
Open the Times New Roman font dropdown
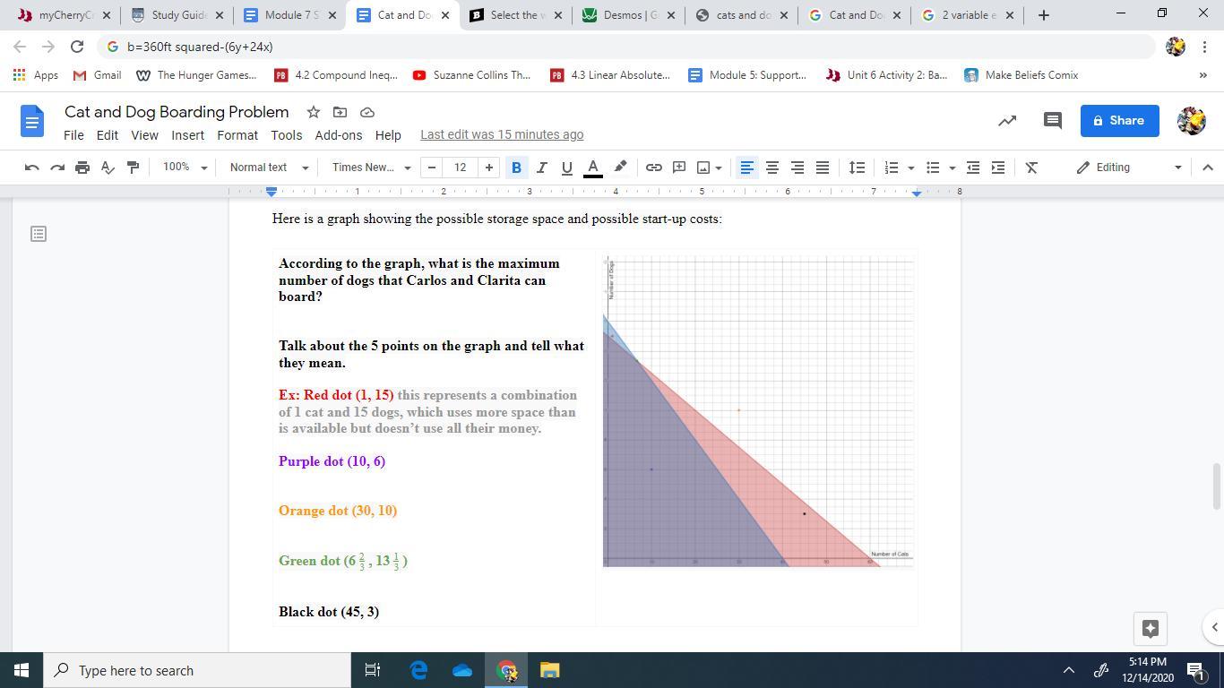(x=371, y=168)
